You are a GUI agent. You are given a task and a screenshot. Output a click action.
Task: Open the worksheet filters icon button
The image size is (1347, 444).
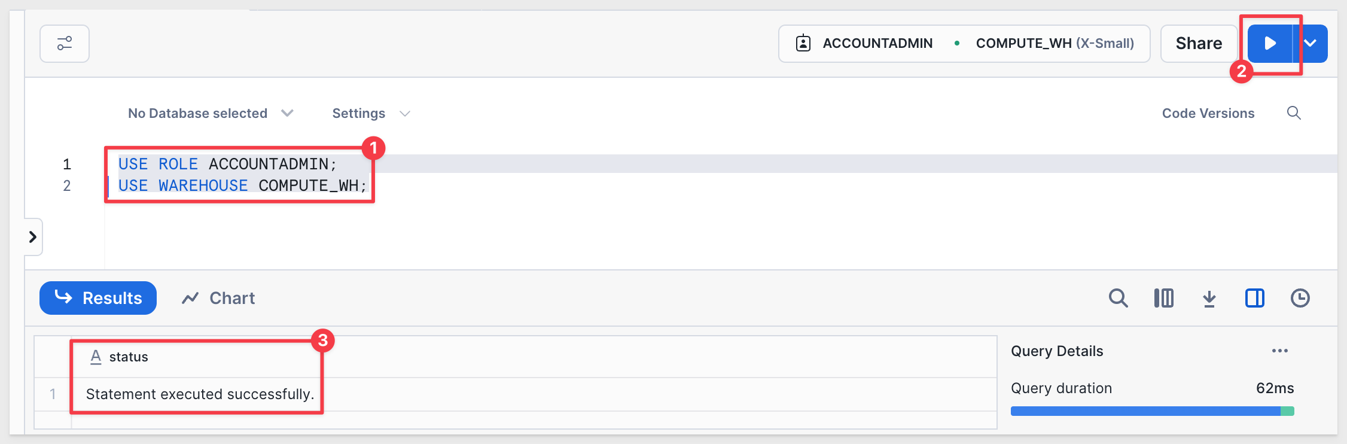[x=65, y=44]
